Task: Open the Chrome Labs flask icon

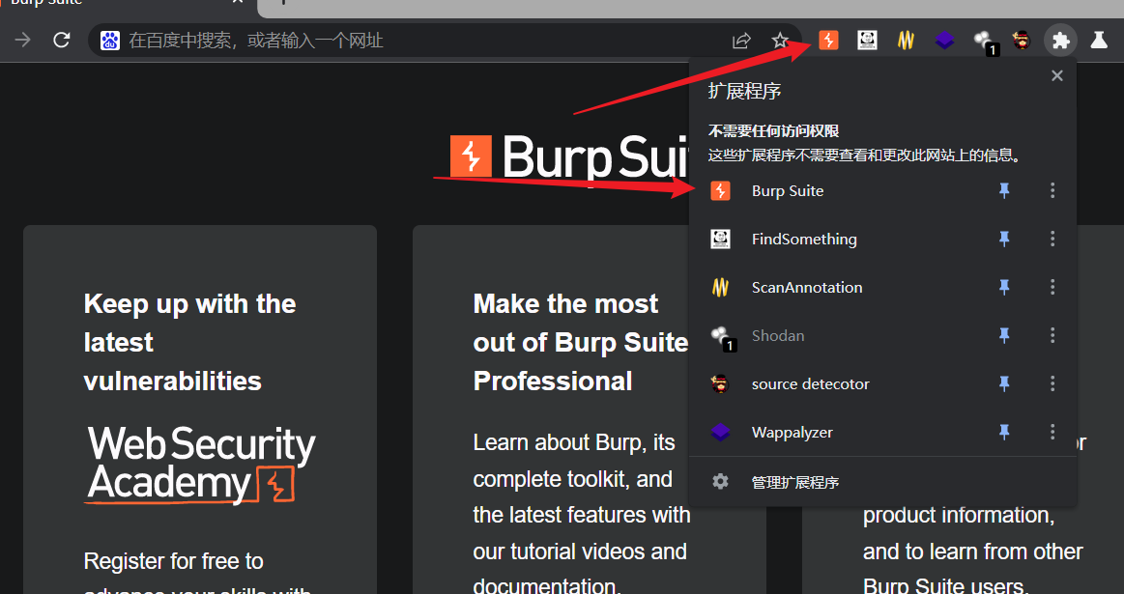Action: [x=1099, y=41]
